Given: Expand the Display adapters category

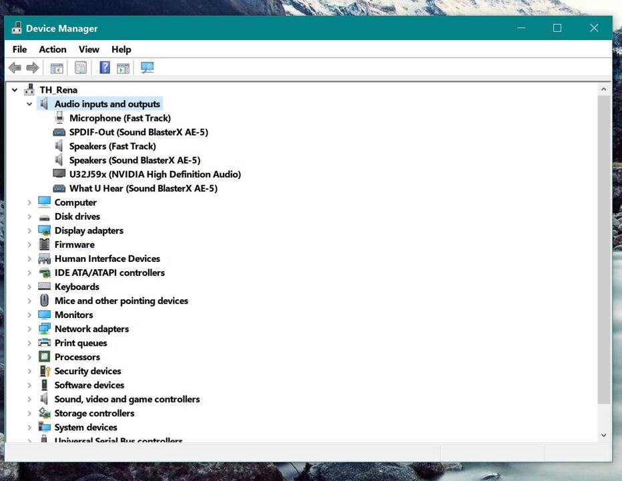Looking at the screenshot, I should coord(29,230).
